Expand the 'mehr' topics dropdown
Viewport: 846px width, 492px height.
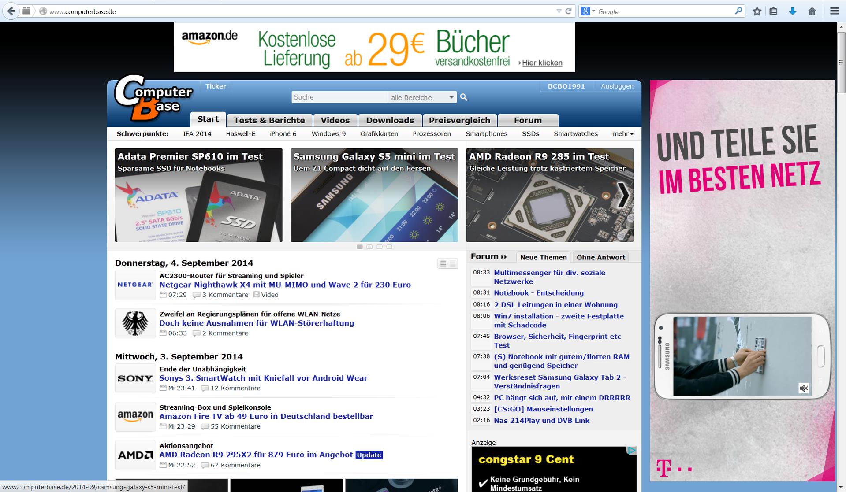(x=623, y=134)
